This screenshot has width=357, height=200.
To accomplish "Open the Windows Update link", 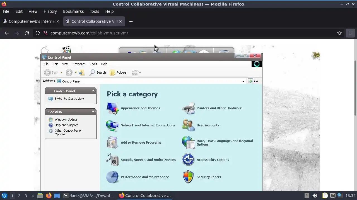I will [66, 119].
